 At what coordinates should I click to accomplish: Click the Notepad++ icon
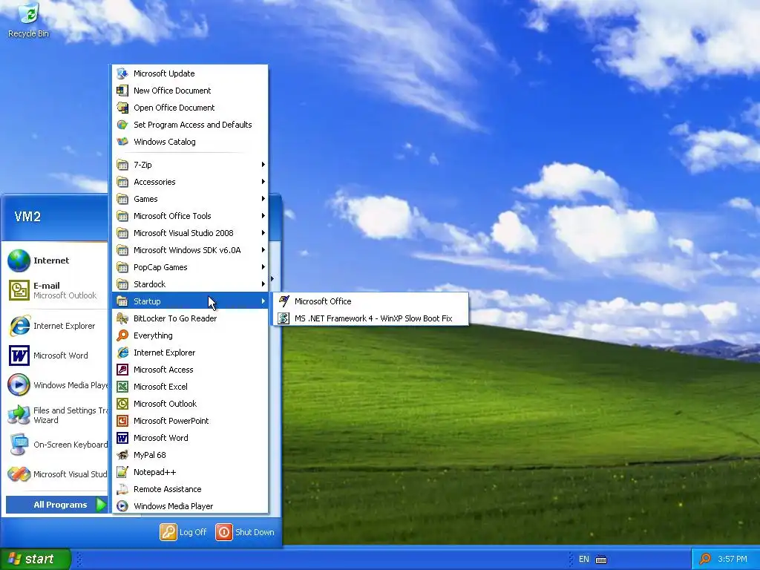[122, 472]
